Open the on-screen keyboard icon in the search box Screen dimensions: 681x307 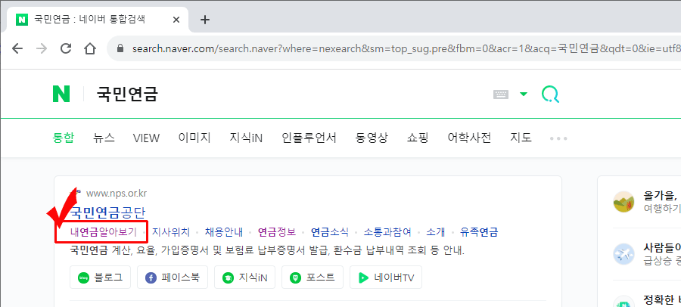(501, 95)
